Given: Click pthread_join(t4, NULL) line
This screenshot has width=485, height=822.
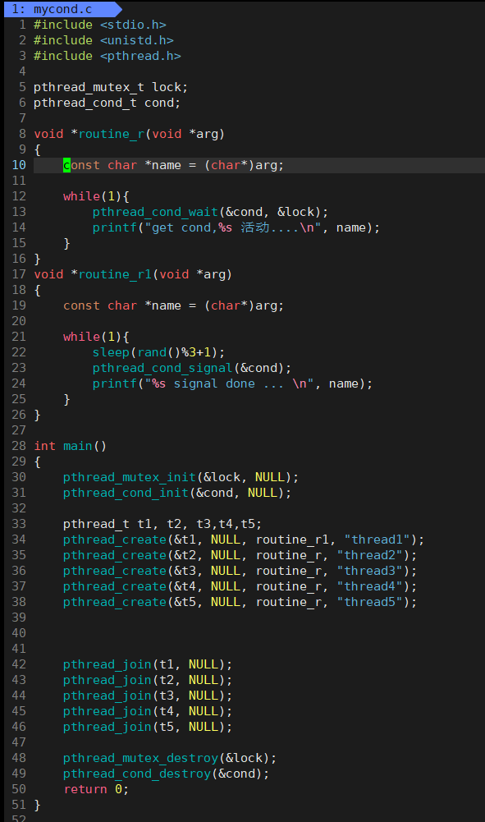Looking at the screenshot, I should coord(148,711).
